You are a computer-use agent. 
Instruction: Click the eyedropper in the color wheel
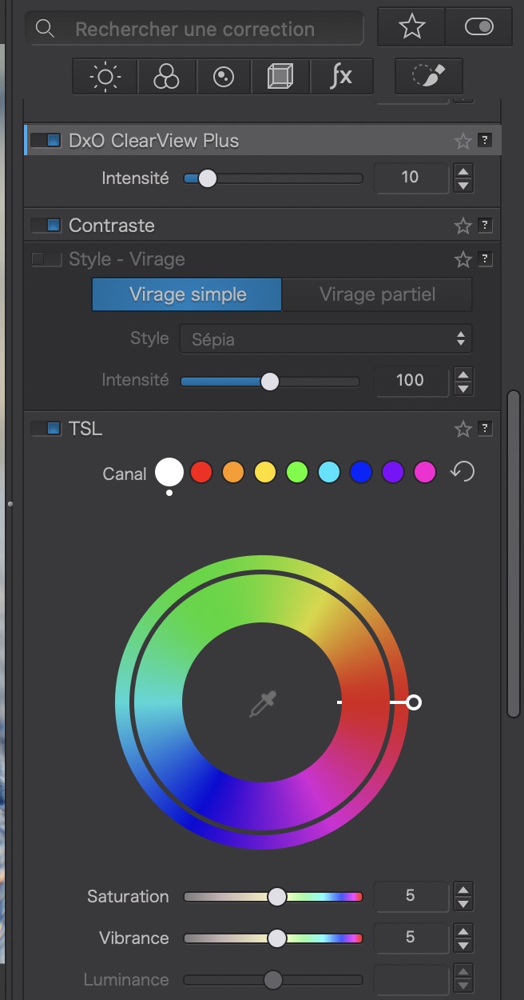(262, 704)
